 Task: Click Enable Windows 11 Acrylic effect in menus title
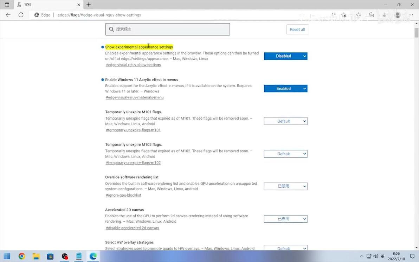tap(142, 80)
